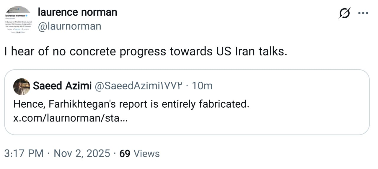The height and width of the screenshot is (169, 378).
Task: Open the laurence norman display name
Action: point(77,12)
